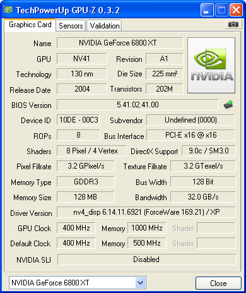The image size is (246, 293).
Task: Switch to the Sensors tab
Action: [71, 26]
